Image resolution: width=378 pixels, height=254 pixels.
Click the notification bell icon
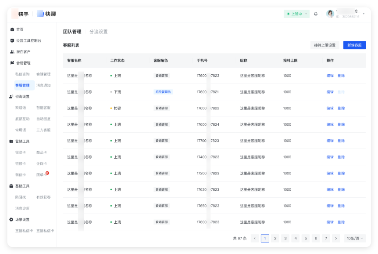tap(315, 14)
